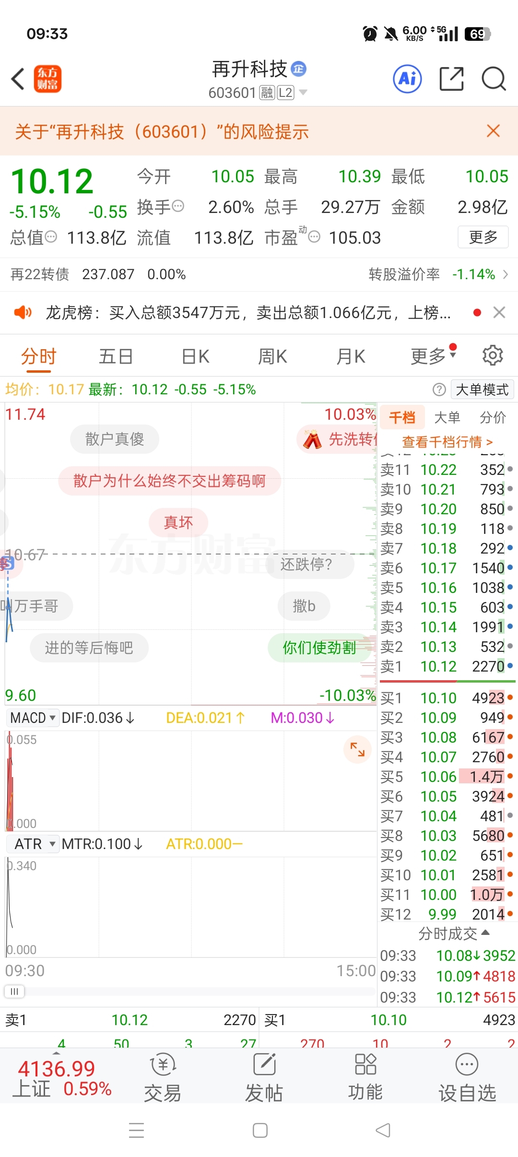Tap comment 散户为什么始终不交出筹码啊
Image resolution: width=518 pixels, height=1157 pixels.
169,481
